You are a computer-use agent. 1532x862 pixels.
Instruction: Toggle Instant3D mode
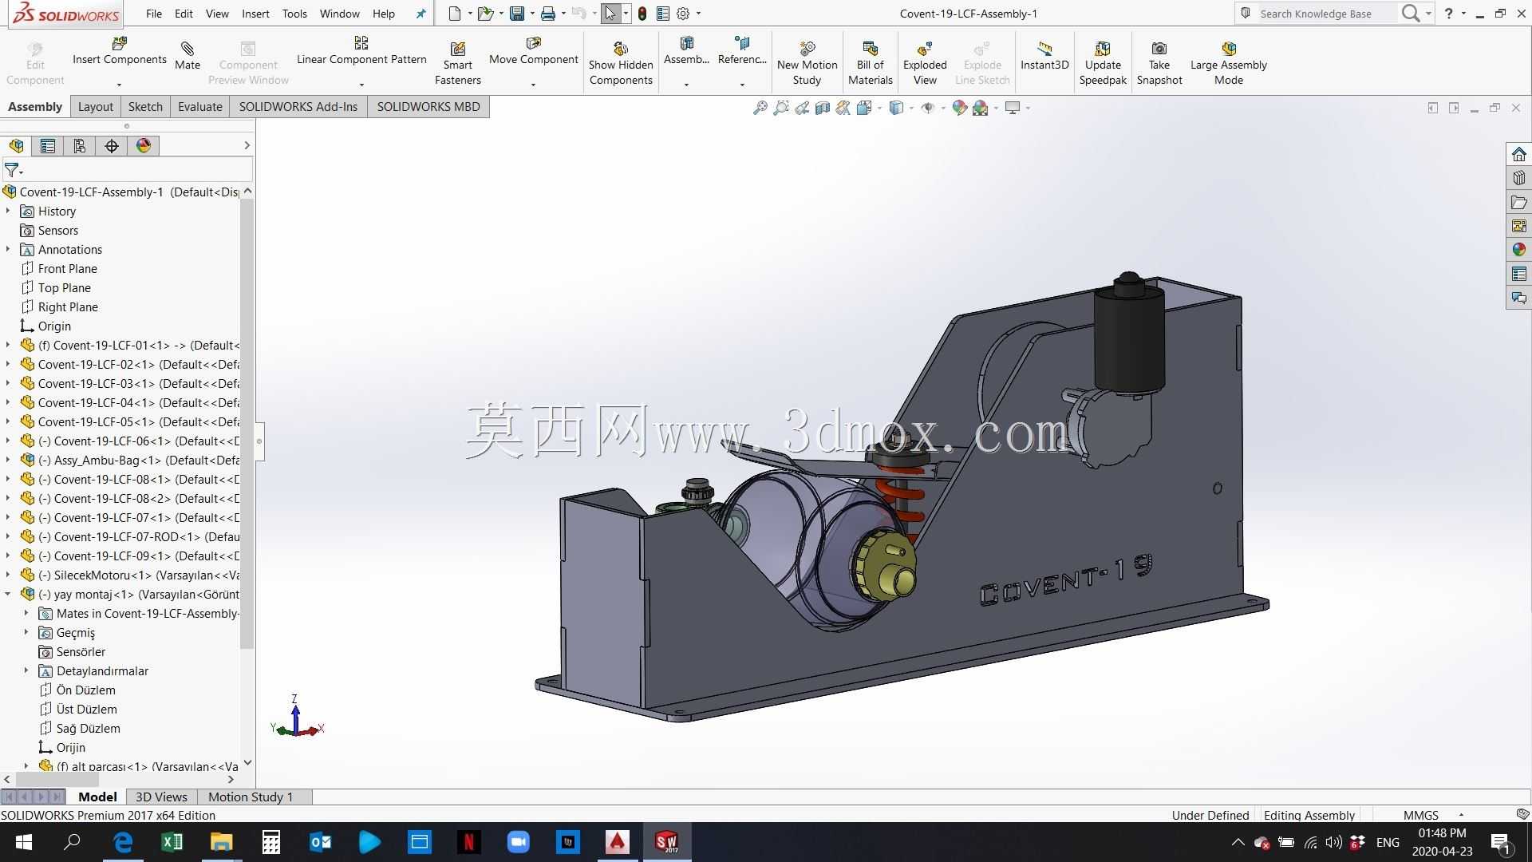(1044, 56)
